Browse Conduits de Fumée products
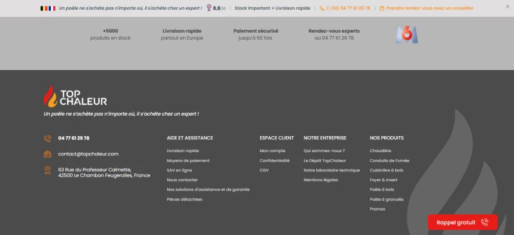This screenshot has width=514, height=235. [x=389, y=161]
